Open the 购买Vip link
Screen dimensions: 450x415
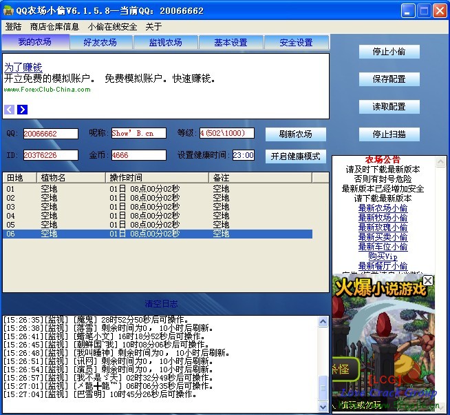383,256
